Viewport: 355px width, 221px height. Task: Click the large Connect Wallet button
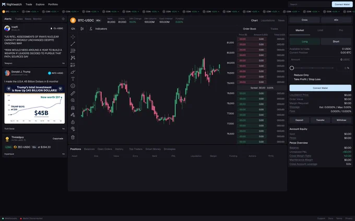[320, 88]
